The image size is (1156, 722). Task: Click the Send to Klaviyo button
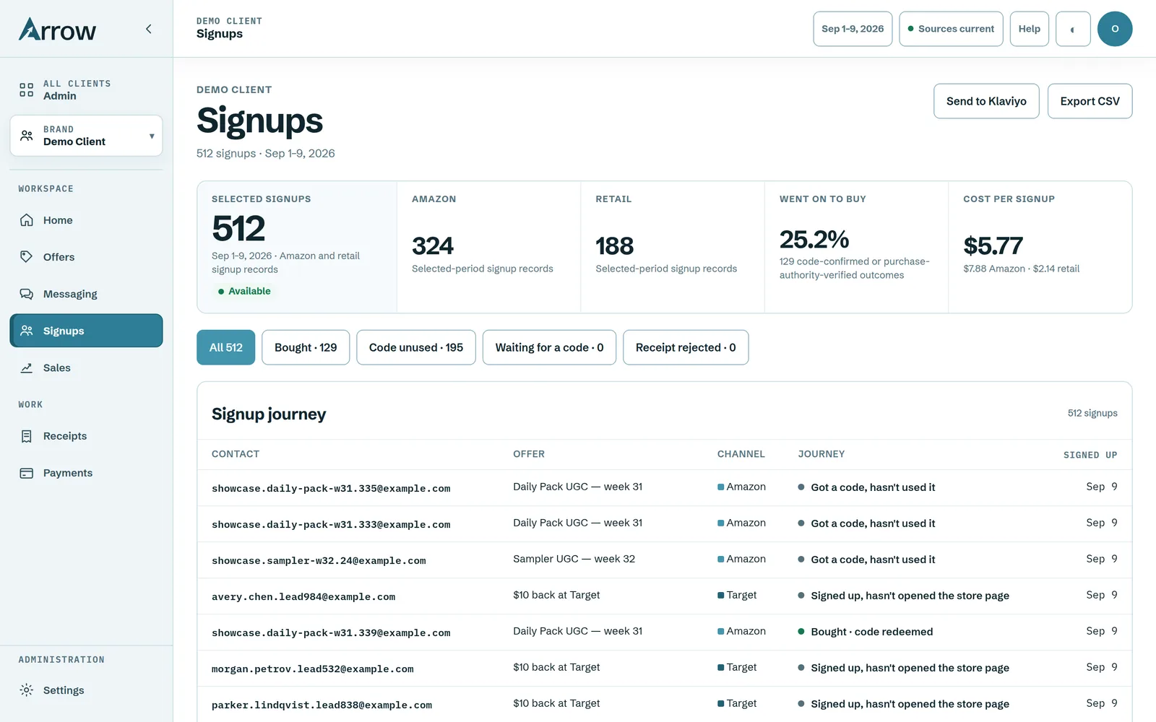pyautogui.click(x=986, y=101)
